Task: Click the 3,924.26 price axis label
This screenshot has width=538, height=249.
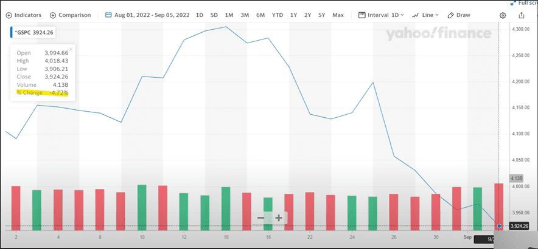Action: [519, 226]
